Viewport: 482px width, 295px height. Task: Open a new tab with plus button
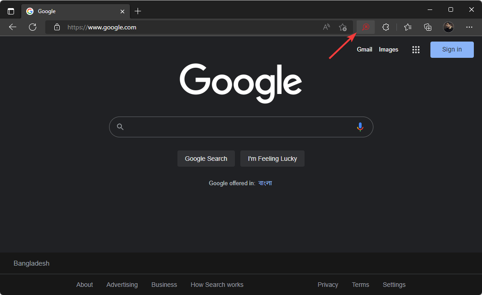(138, 11)
